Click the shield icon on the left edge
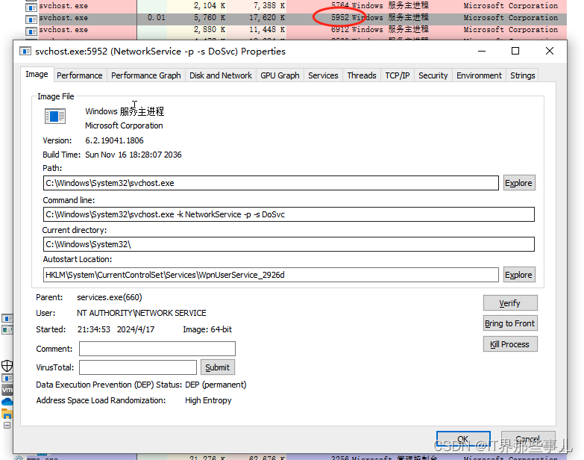 7,366
